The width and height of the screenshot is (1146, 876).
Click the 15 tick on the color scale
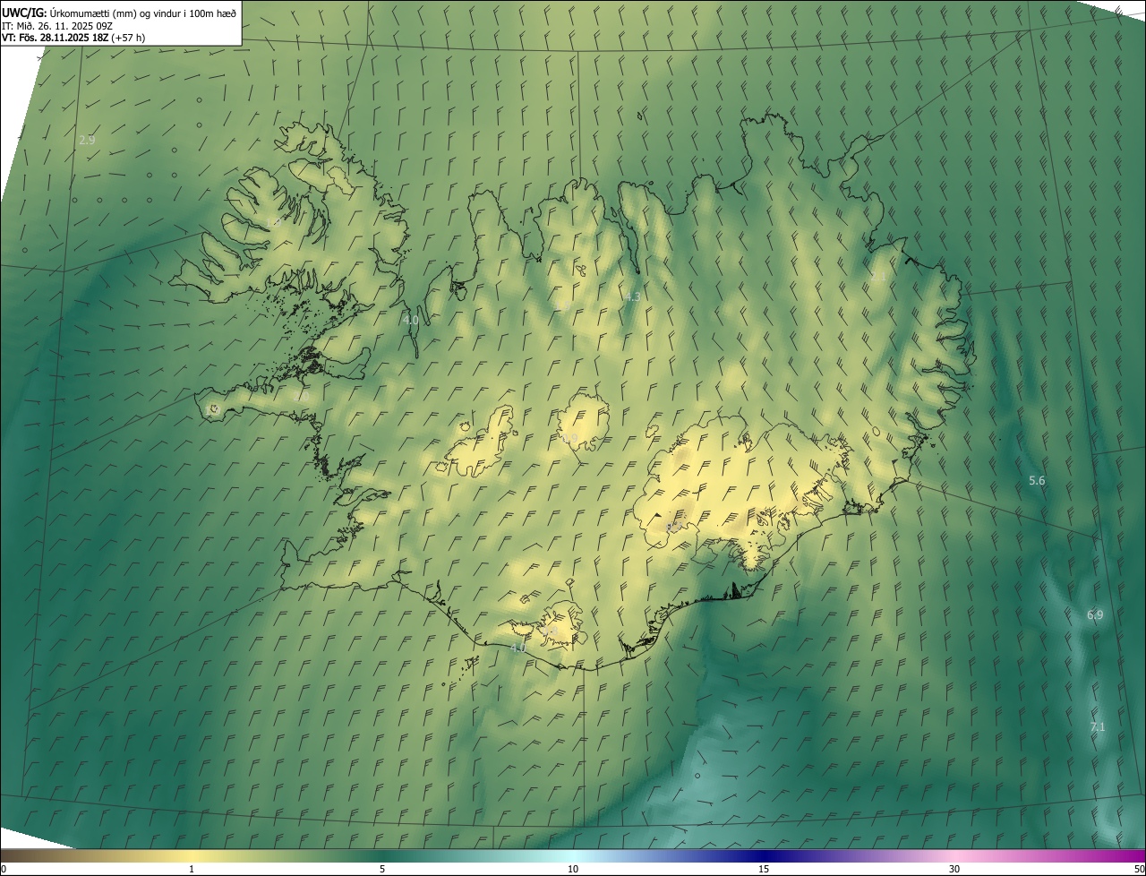764,869
